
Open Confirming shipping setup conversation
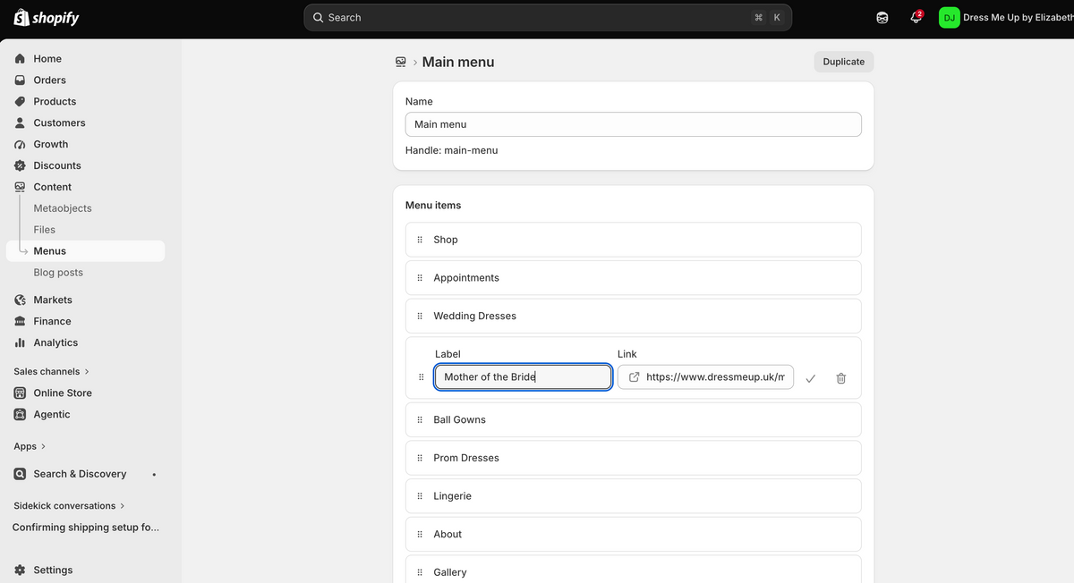tap(86, 528)
